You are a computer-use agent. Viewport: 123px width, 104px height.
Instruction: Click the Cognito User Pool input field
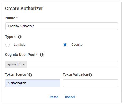coord(72,65)
